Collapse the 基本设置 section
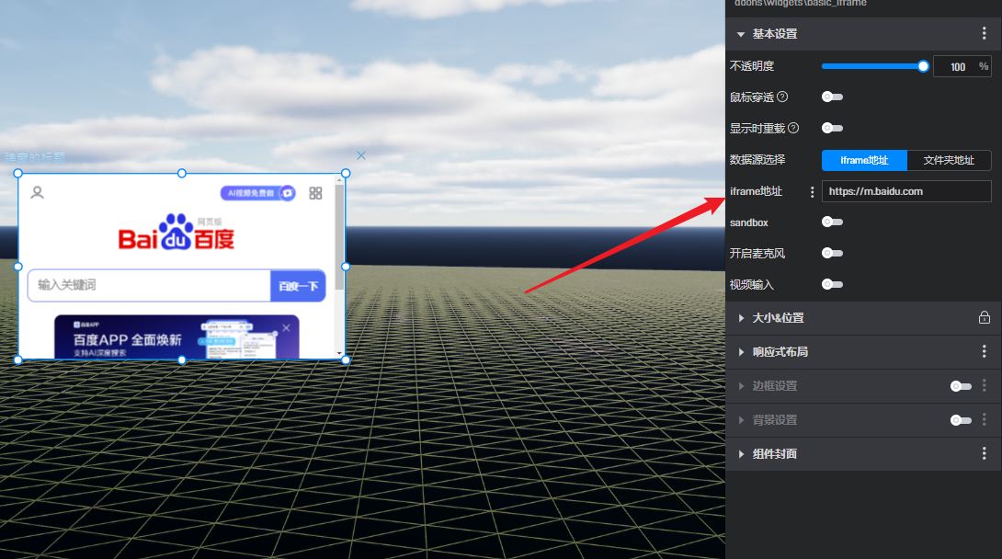1002x559 pixels. 741,35
